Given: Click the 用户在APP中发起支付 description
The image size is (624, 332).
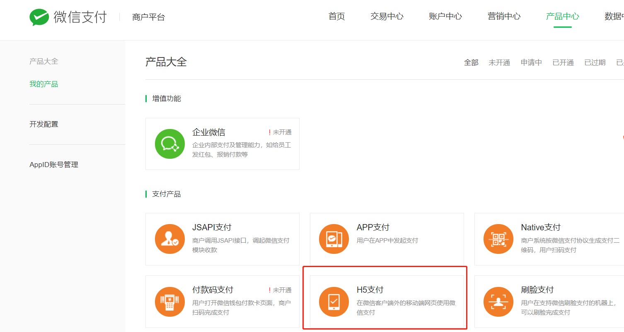Looking at the screenshot, I should (x=387, y=240).
